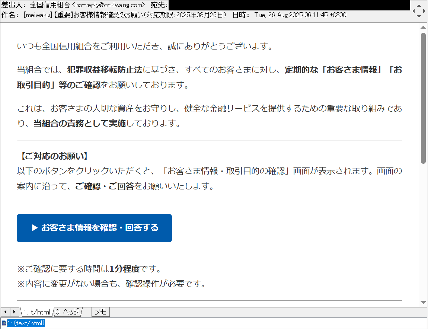Click the blue お客さま情報を確認・回答する button

point(94,228)
